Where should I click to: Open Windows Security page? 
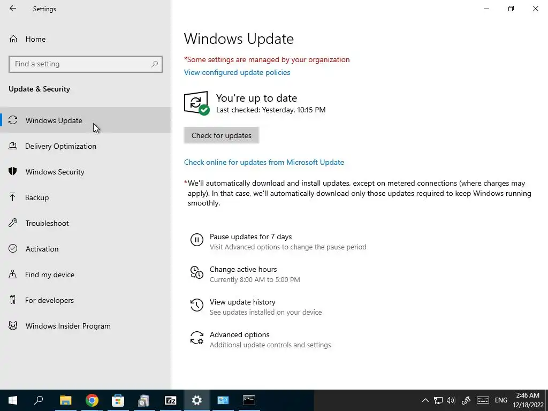86,172
